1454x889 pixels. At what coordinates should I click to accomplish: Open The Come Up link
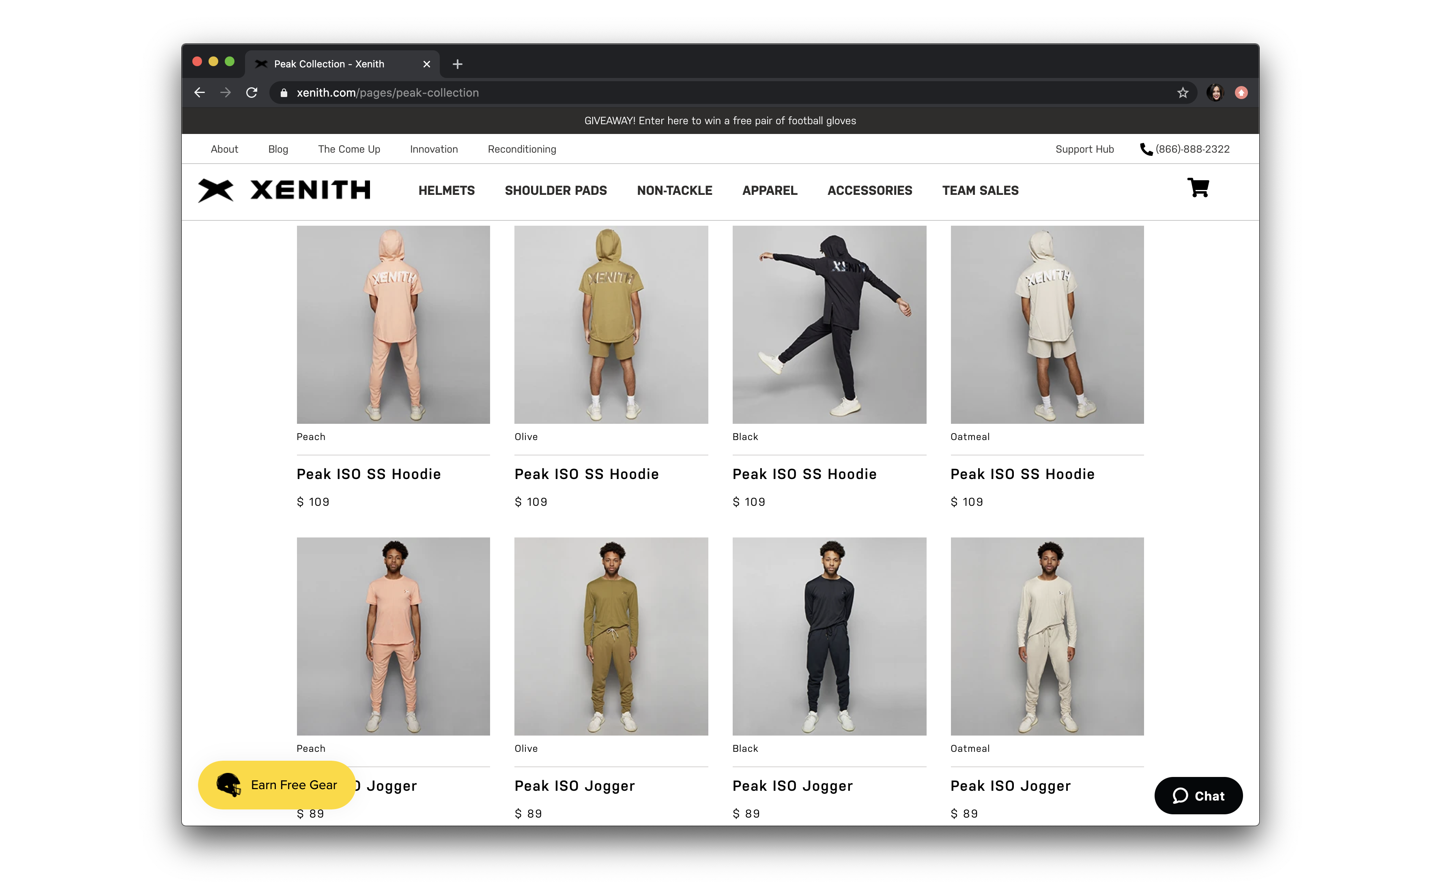click(x=349, y=149)
